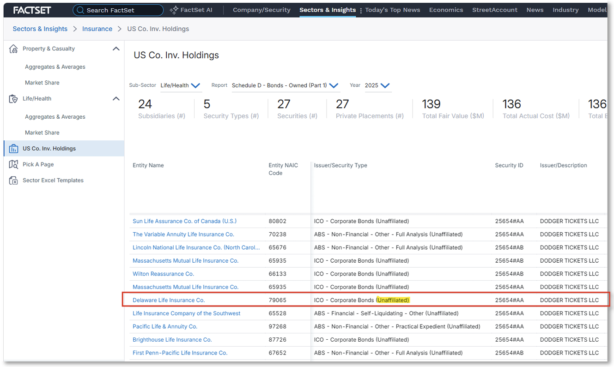614x367 pixels.
Task: Click the Property & Casualty house icon
Action: pyautogui.click(x=13, y=49)
